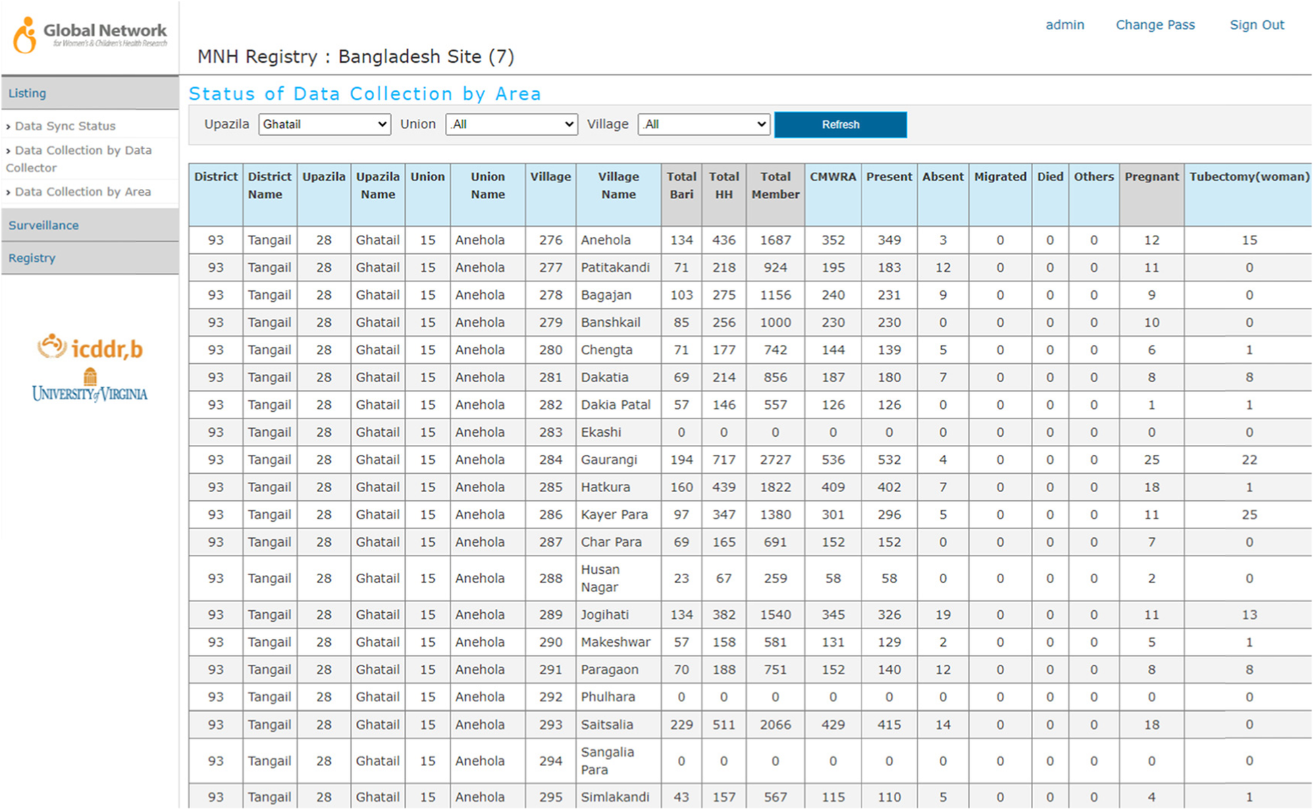Select village name Jogihati

[x=604, y=615]
